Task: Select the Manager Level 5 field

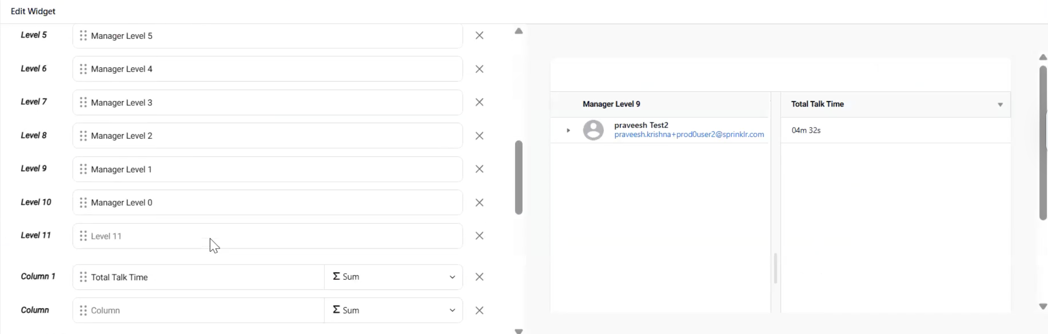Action: coord(268,36)
